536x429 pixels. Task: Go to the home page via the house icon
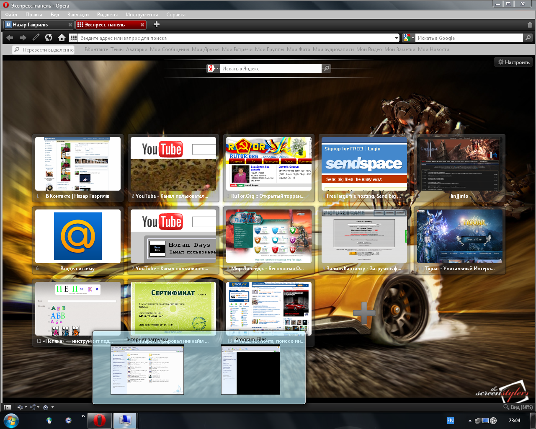coord(62,38)
